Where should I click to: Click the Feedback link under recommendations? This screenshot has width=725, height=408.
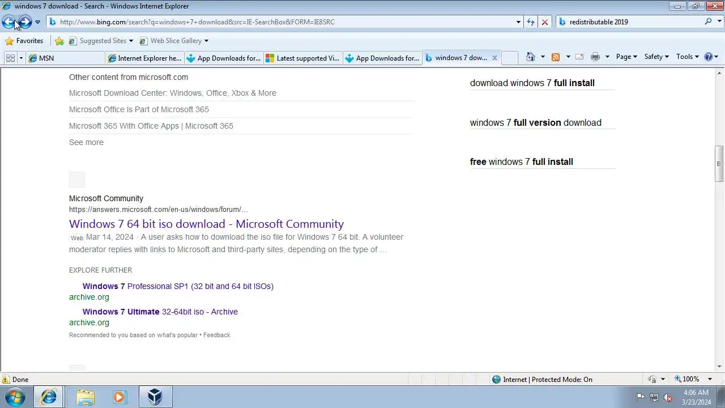tap(216, 335)
